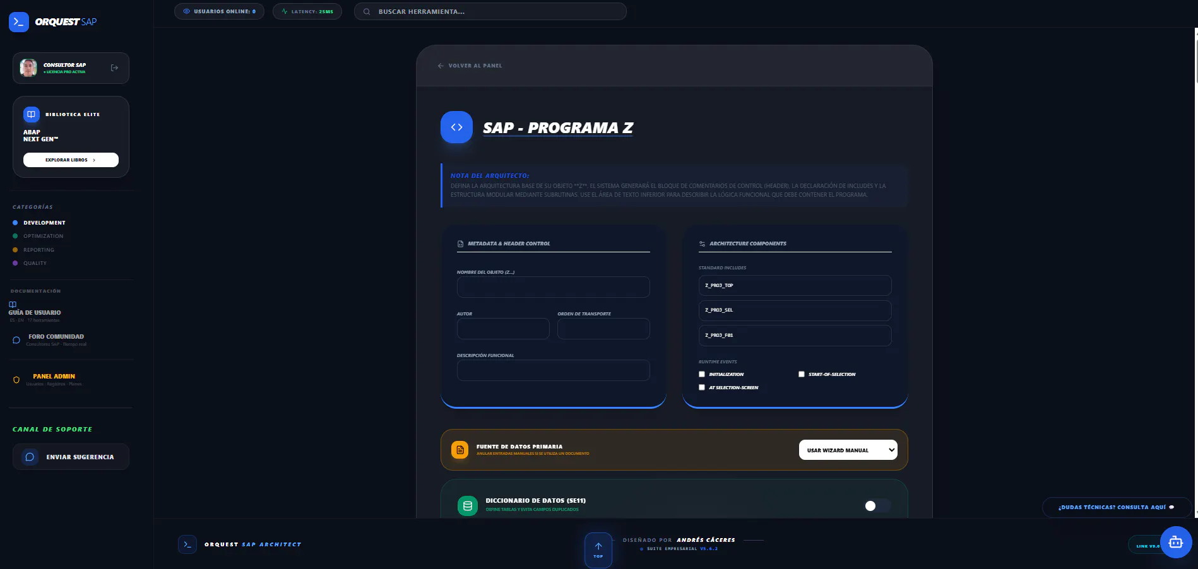Click the Explorar Libros button
This screenshot has height=569, width=1198.
(71, 160)
